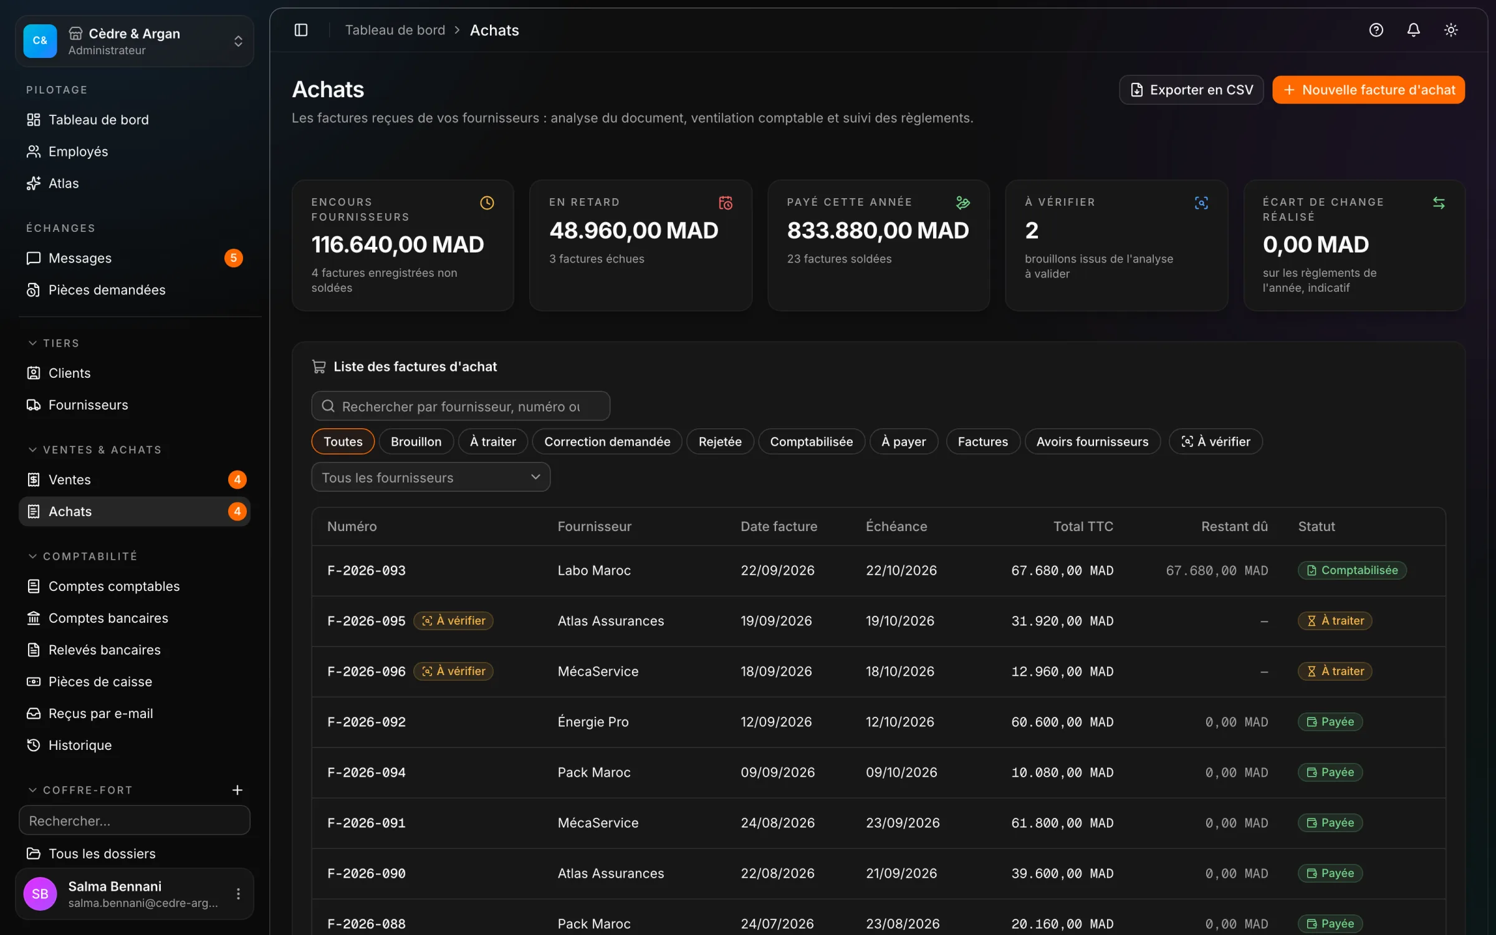Image resolution: width=1496 pixels, height=935 pixels.
Task: Filter by Avoirs fournisseurs
Action: coord(1092,441)
